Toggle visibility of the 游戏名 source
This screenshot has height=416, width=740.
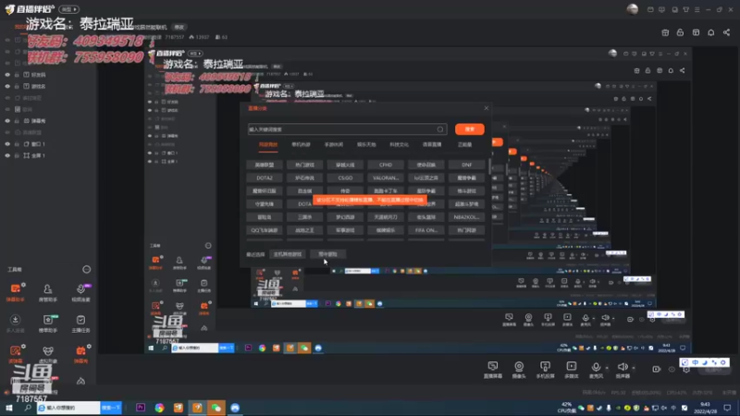point(7,86)
